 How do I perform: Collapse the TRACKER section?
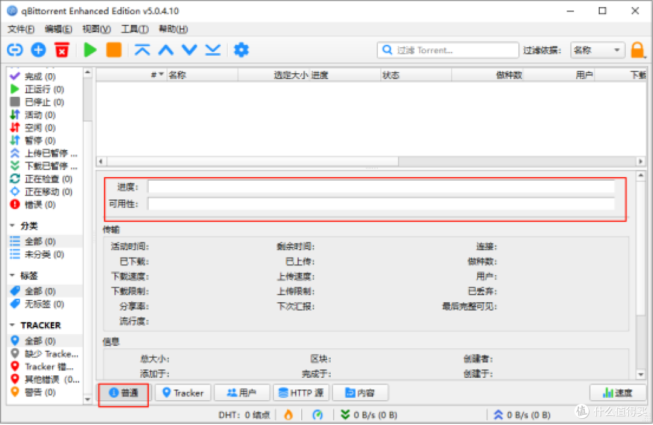[13, 325]
